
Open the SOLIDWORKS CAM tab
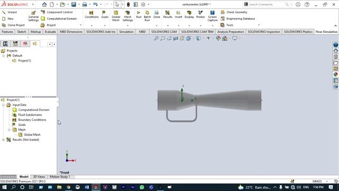pos(164,32)
